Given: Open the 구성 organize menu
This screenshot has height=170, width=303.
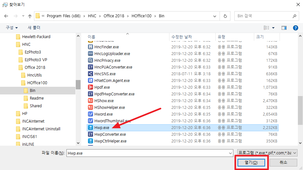Looking at the screenshot, I should tap(12, 28).
